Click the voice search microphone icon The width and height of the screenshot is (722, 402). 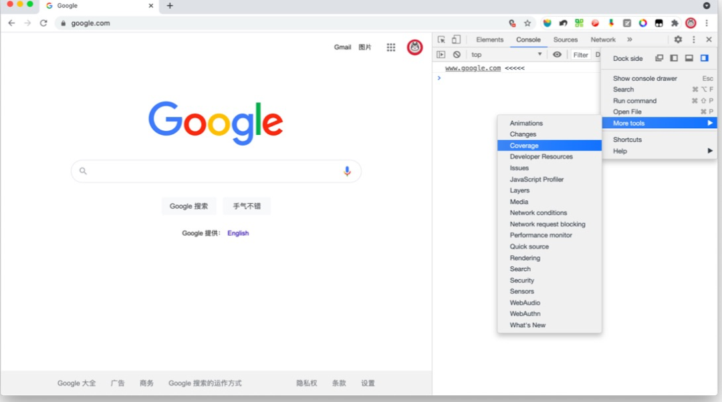(x=347, y=171)
